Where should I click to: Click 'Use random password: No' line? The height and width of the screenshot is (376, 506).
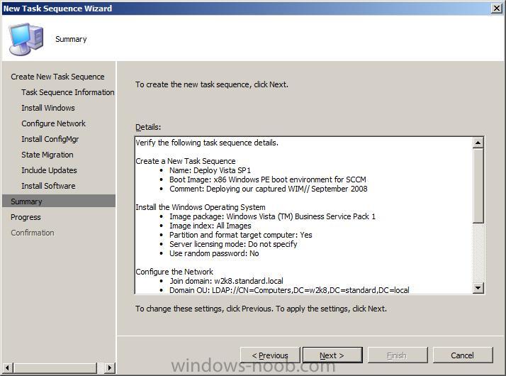214,253
